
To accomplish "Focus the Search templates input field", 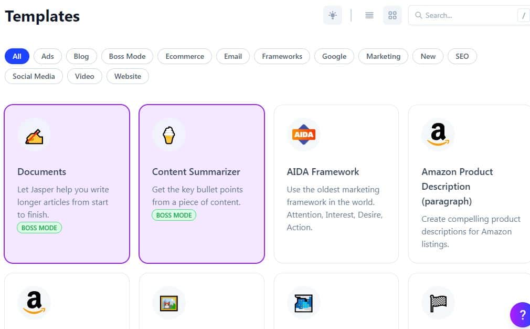I will [x=469, y=15].
